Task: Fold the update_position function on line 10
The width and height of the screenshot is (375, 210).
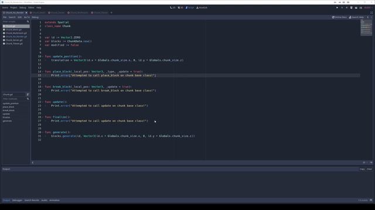Action: [43, 57]
